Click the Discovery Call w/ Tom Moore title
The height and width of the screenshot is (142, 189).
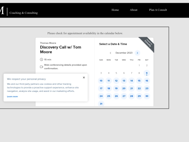[61, 49]
